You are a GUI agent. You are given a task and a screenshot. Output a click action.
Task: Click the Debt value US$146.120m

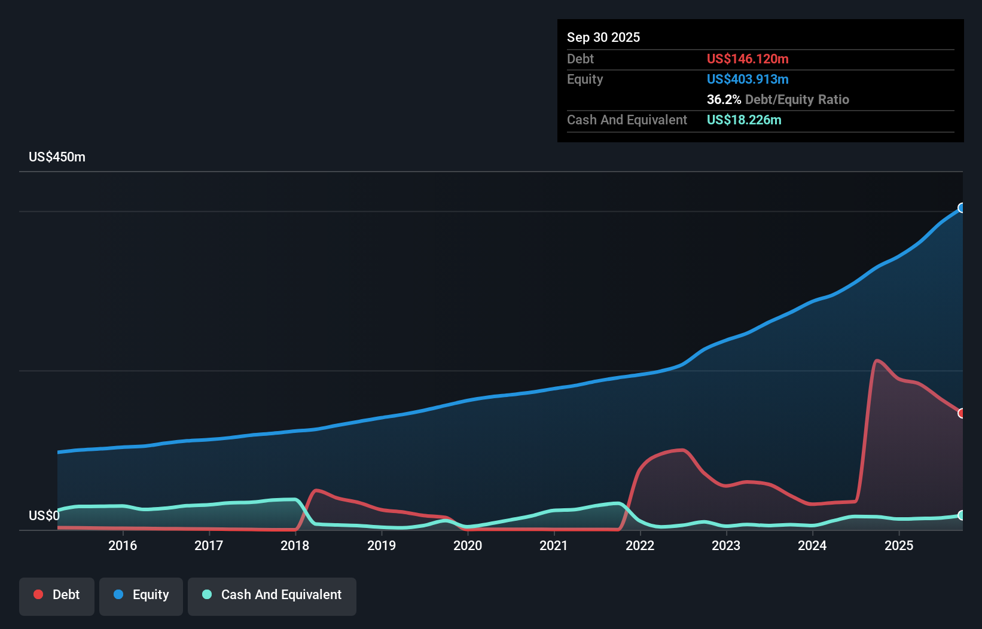[748, 59]
